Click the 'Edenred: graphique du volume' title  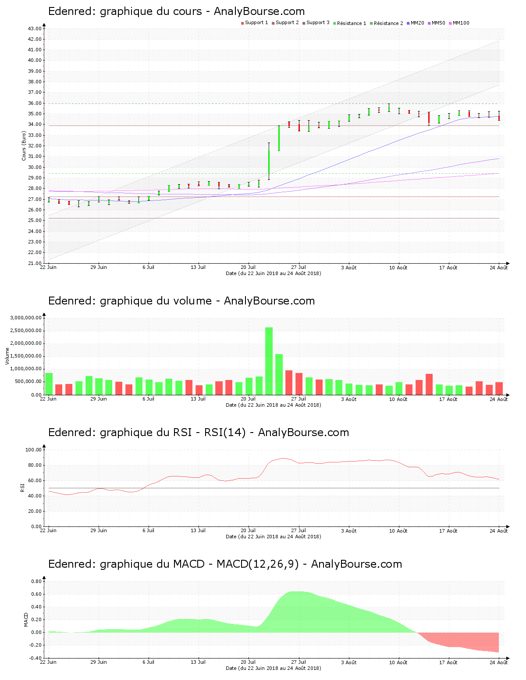pos(181,301)
